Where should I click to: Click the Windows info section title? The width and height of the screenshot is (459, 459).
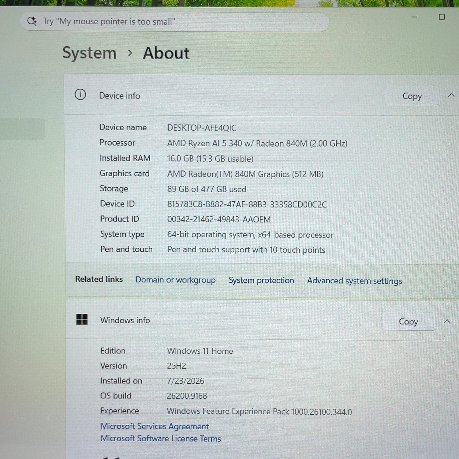tap(125, 320)
